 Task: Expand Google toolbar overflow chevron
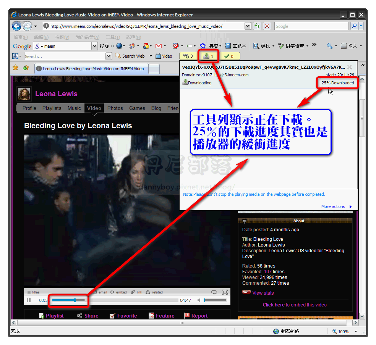[314, 45]
